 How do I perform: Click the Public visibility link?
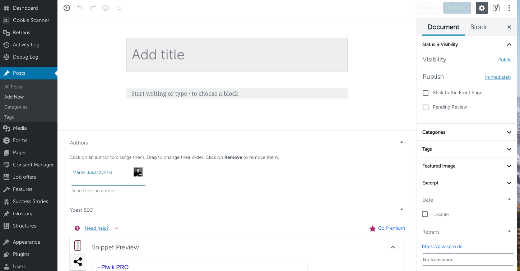coord(505,60)
